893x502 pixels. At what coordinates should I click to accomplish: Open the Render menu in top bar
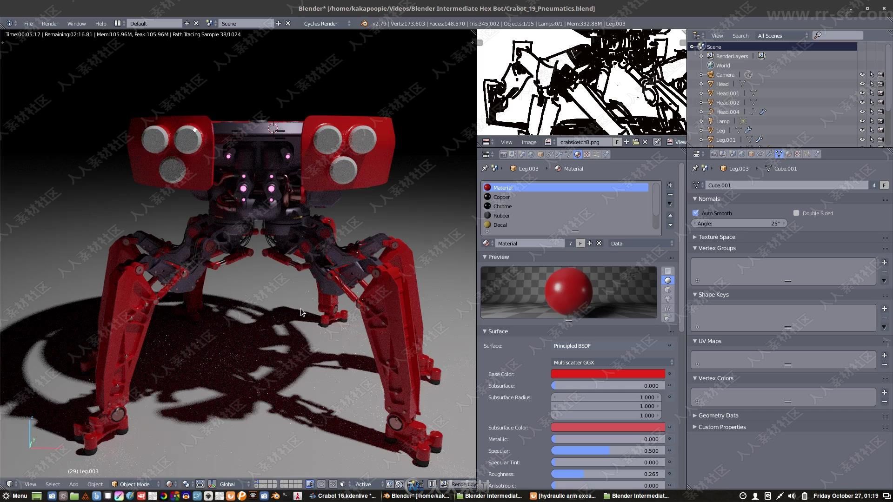click(50, 23)
